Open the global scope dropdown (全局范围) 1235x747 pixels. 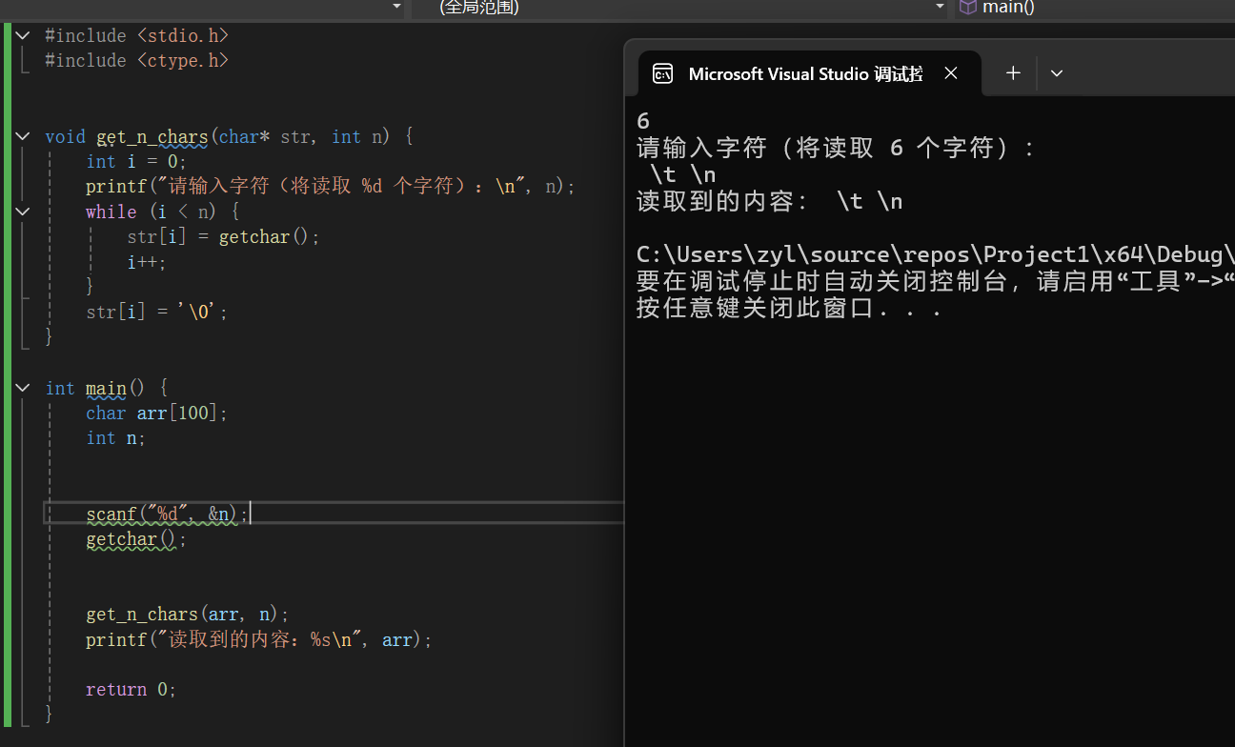(x=681, y=8)
